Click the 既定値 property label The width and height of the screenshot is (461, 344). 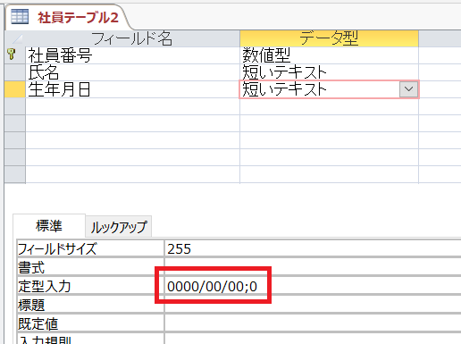[x=90, y=323]
